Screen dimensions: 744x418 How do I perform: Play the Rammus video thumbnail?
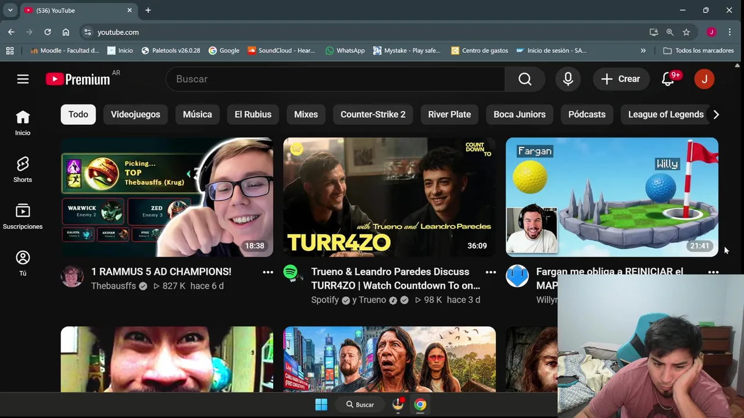point(167,197)
